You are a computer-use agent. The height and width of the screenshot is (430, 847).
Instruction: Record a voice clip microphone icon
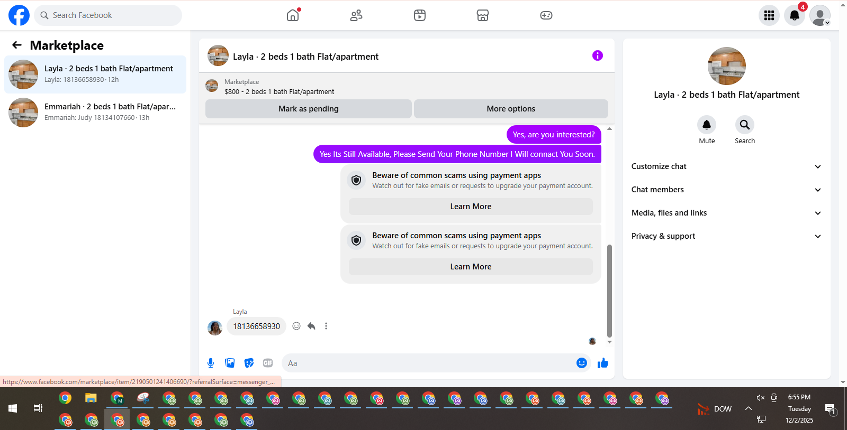coord(211,363)
